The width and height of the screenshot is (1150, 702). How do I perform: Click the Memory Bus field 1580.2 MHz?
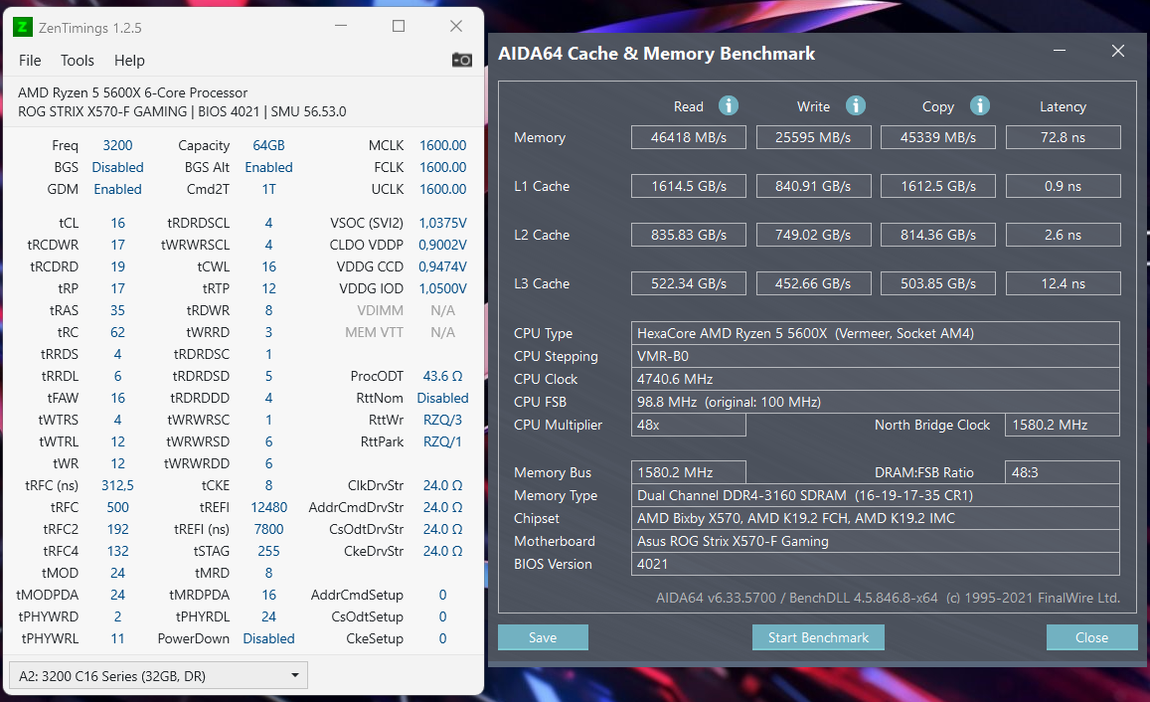point(689,472)
